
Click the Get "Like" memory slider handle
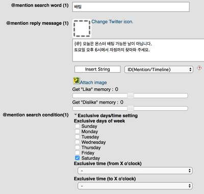pos(131,95)
